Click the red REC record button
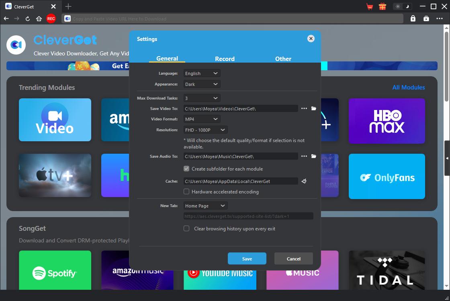 tap(51, 18)
